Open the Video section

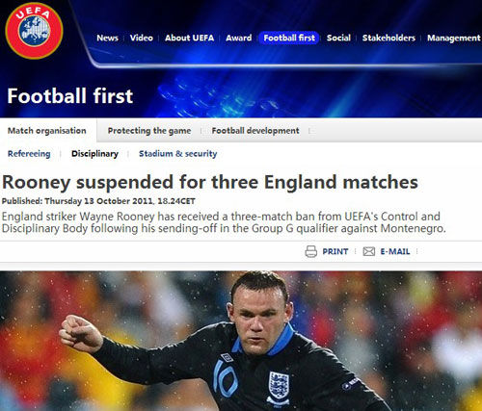142,38
